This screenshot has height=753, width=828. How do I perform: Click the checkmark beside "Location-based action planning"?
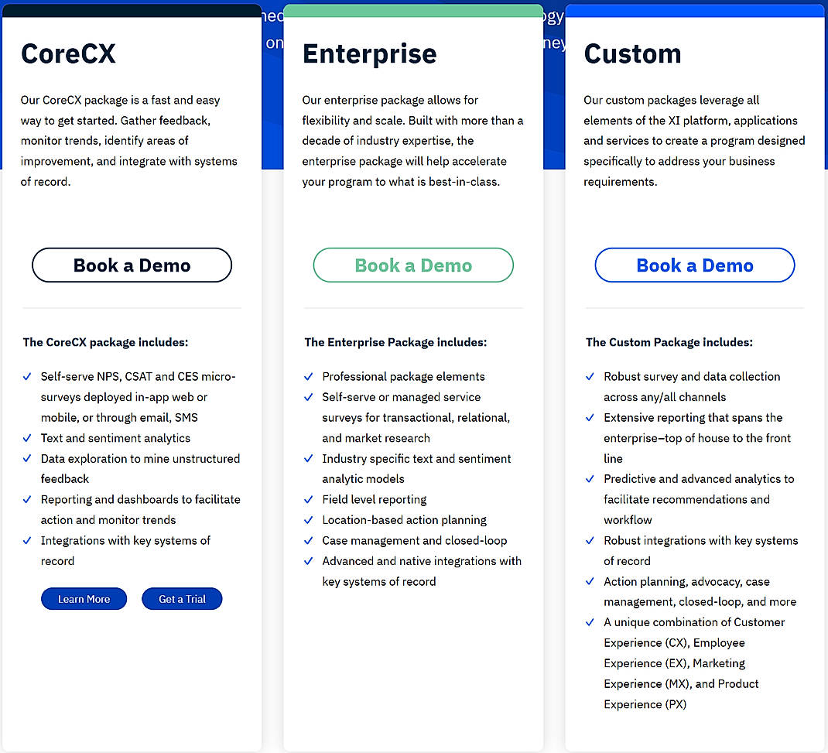click(x=309, y=520)
